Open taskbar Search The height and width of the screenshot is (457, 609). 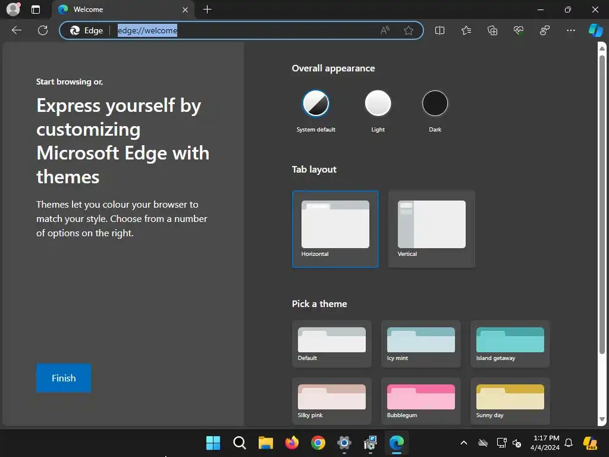click(239, 443)
